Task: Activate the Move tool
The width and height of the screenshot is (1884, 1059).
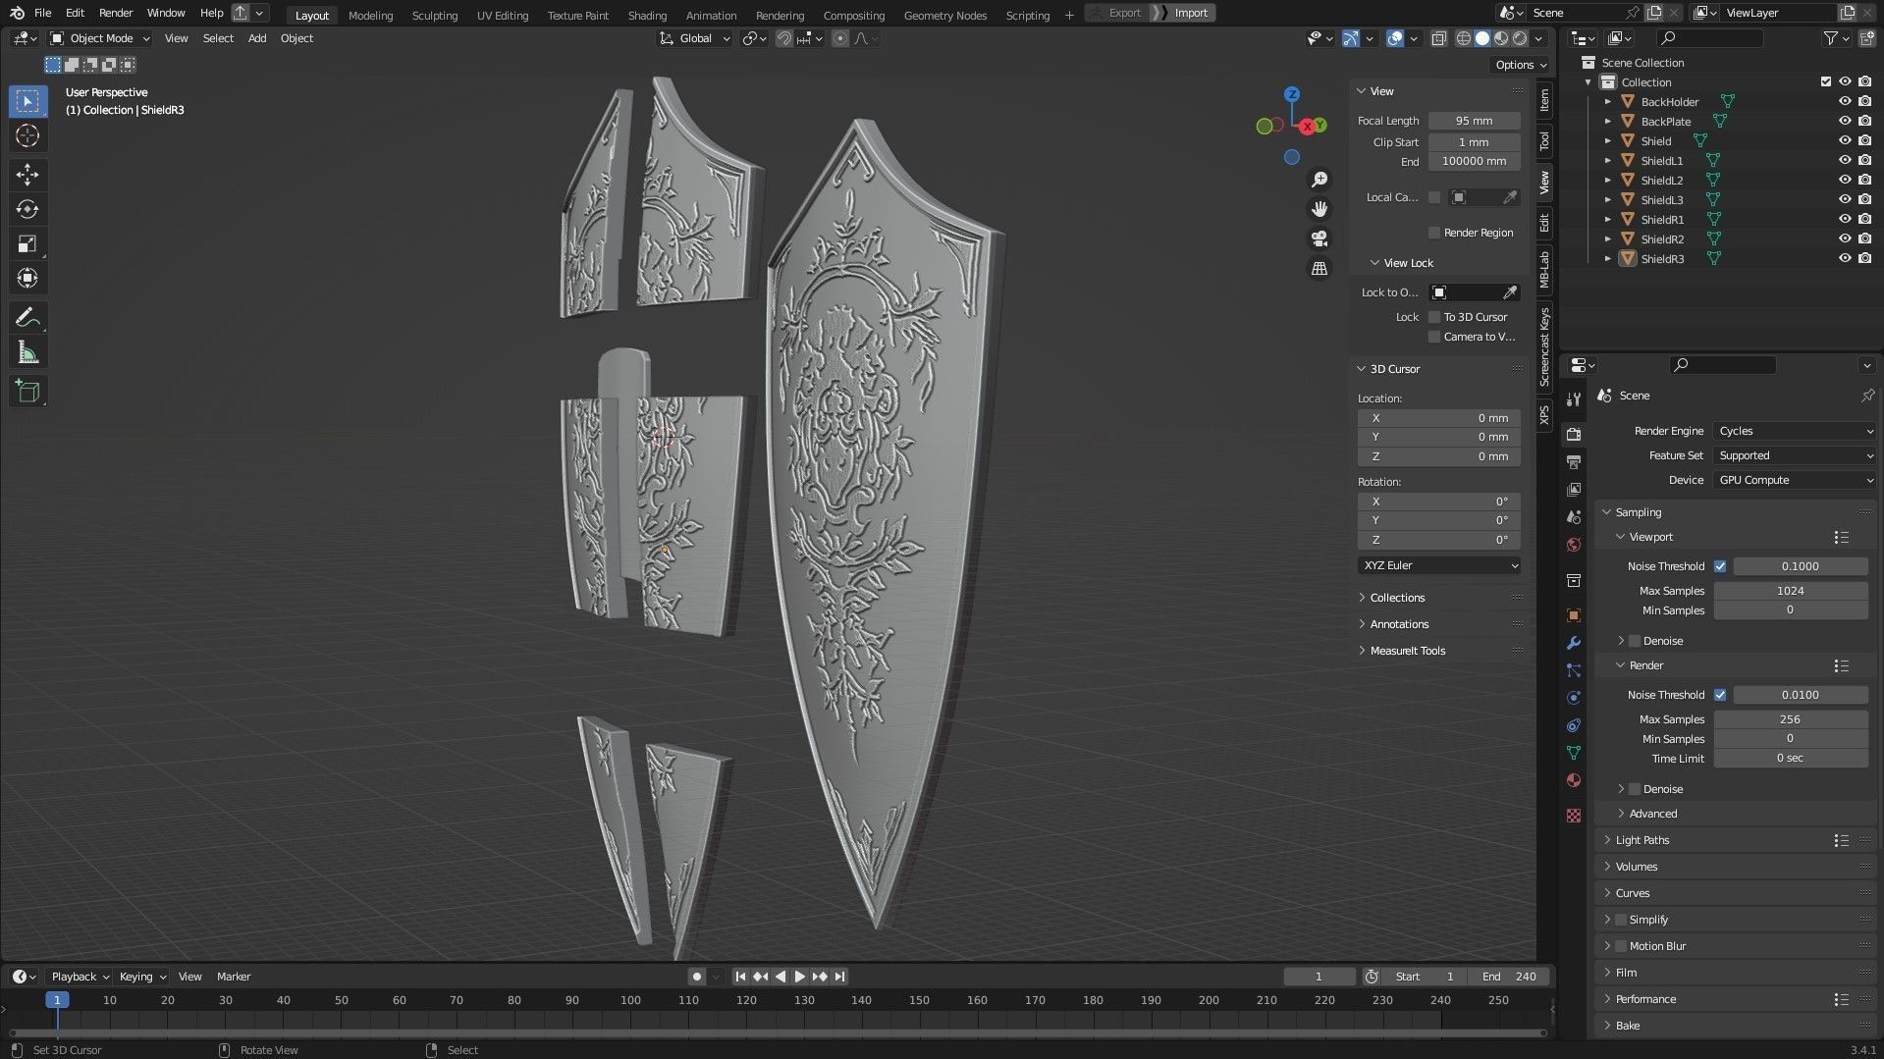Action: [x=27, y=175]
